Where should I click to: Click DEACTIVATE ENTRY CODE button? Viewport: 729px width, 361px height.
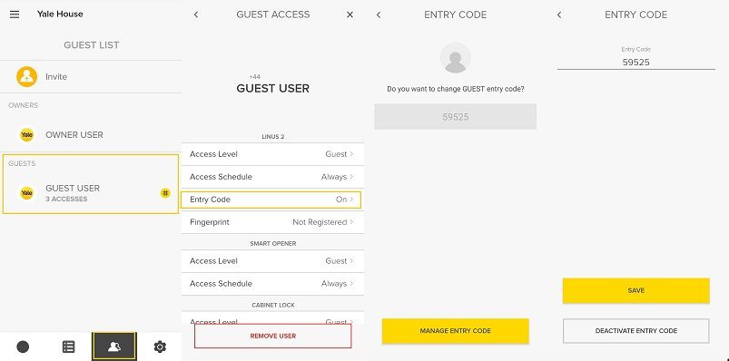(x=636, y=331)
